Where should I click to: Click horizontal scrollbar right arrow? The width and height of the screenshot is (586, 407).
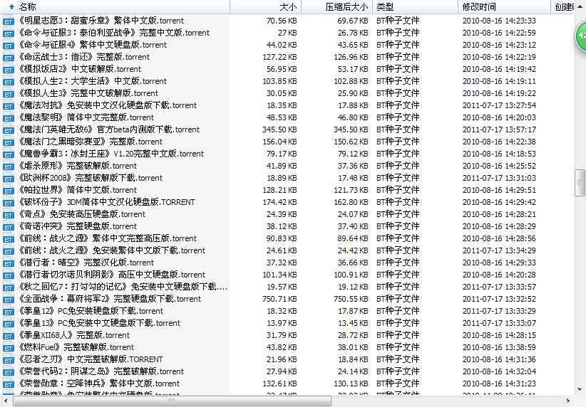pyautogui.click(x=568, y=401)
